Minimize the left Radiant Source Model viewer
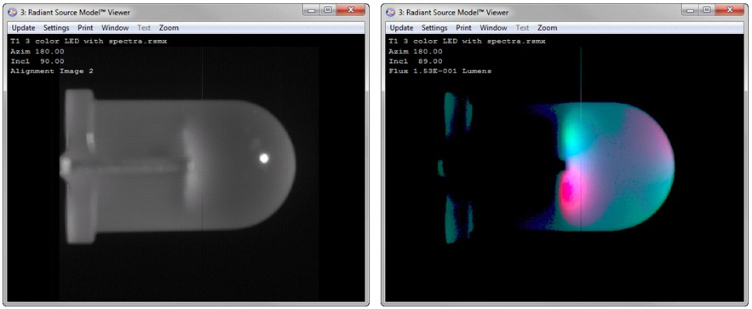Image resolution: width=752 pixels, height=309 pixels. (312, 9)
